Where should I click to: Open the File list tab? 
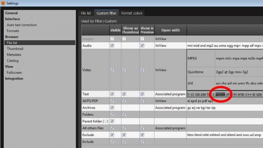86,13
